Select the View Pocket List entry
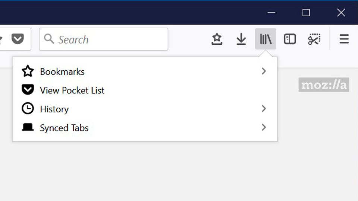This screenshot has height=201, width=358. 72,90
